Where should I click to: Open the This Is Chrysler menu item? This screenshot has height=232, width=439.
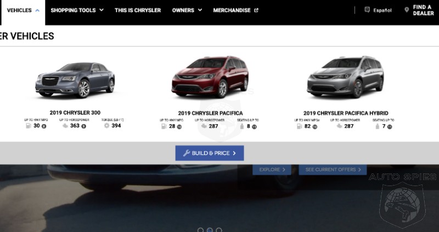(x=138, y=10)
